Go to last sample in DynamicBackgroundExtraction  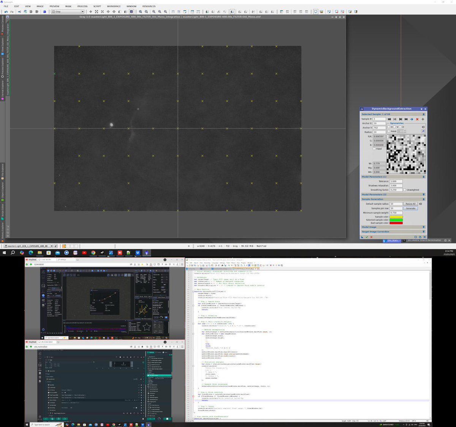(406, 119)
